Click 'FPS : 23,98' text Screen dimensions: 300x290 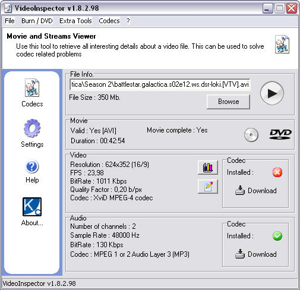tap(87, 173)
